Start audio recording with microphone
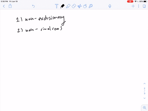Screen dimensions: 148x111 110,6
